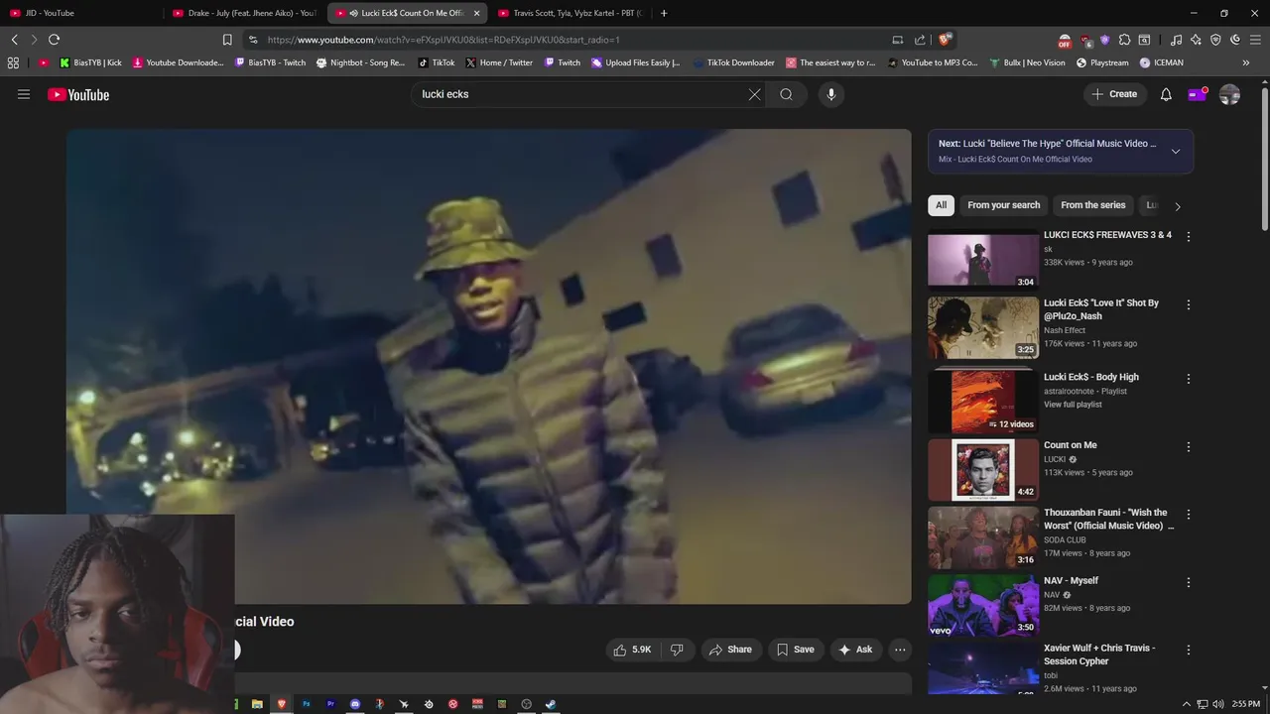Image resolution: width=1270 pixels, height=714 pixels.
Task: Expand the Next mix playlist panel
Action: point(1176,152)
